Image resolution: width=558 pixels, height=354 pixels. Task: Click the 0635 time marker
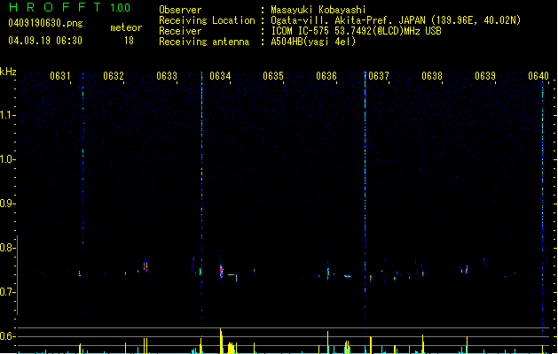pos(273,76)
